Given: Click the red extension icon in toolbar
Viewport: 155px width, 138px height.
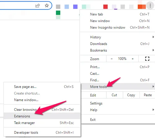Looking at the screenshot, I should (105, 7).
